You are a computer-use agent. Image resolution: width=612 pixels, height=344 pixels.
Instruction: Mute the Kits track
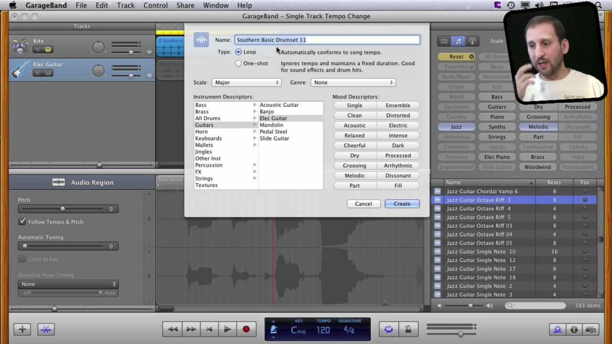coord(38,50)
